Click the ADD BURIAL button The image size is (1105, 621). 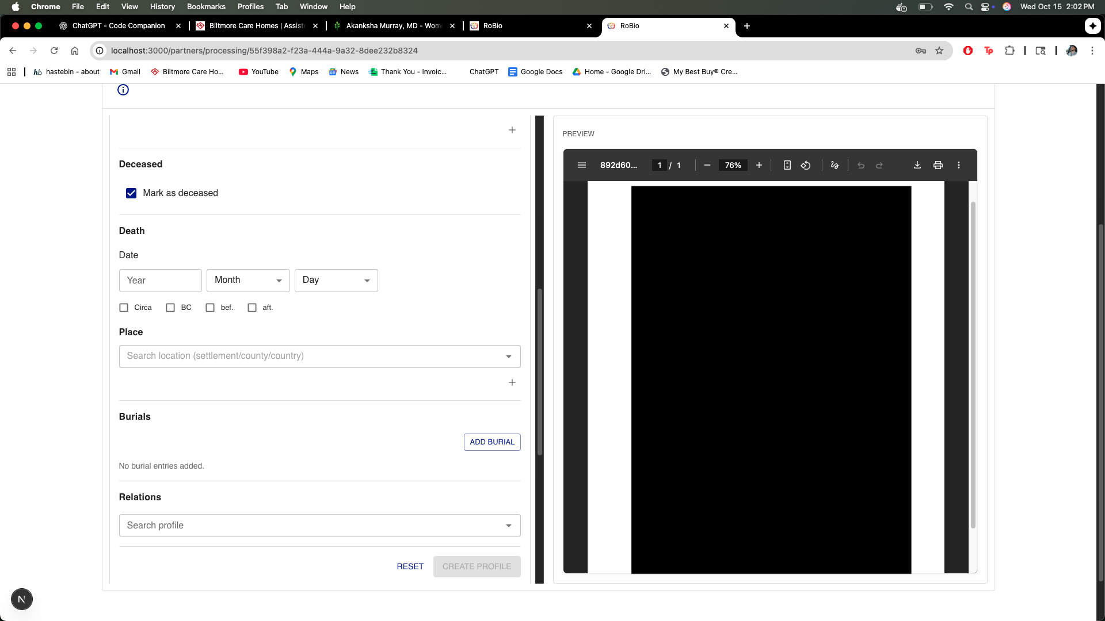pyautogui.click(x=492, y=442)
